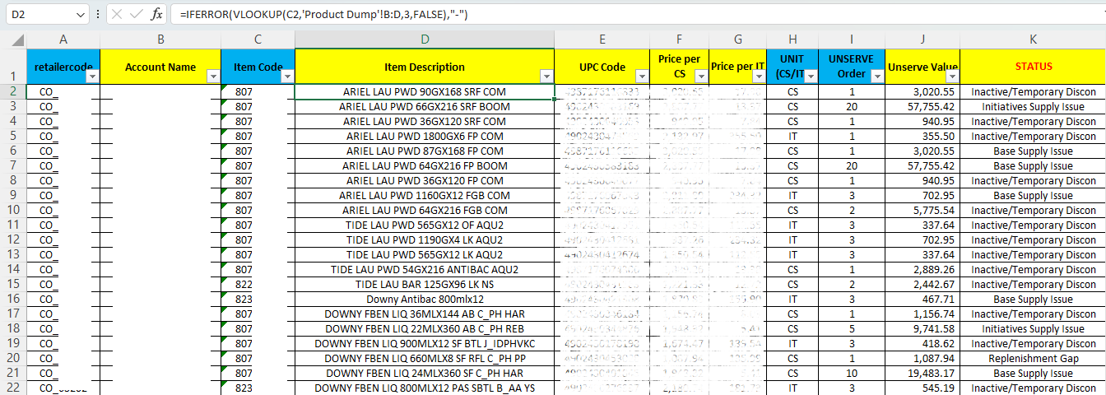Open the retailercode filter dropdown
This screenshot has width=1106, height=395.
pyautogui.click(x=92, y=77)
